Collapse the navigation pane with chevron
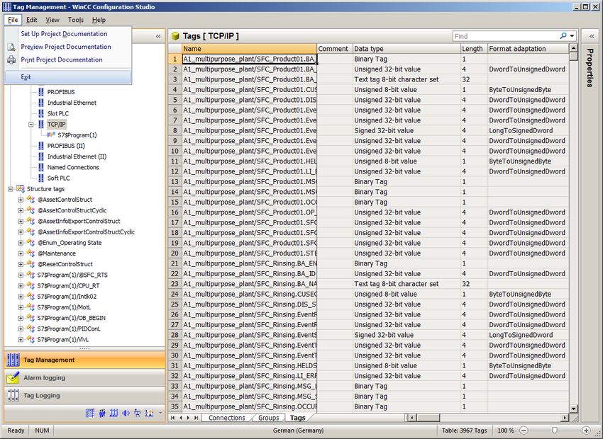This screenshot has height=439, width=603. (158, 36)
